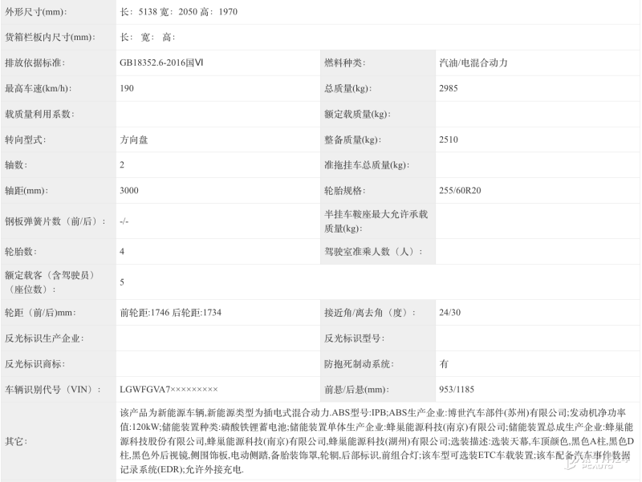This screenshot has height=482, width=642.
Task: Select the 防抱死制动系统 value 有
Action: 444,363
